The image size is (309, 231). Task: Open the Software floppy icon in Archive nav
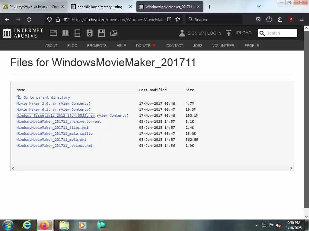pos(102,33)
